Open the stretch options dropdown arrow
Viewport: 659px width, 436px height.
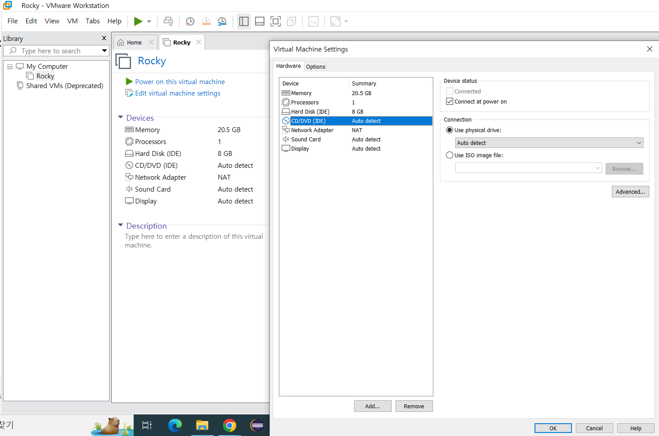point(346,21)
